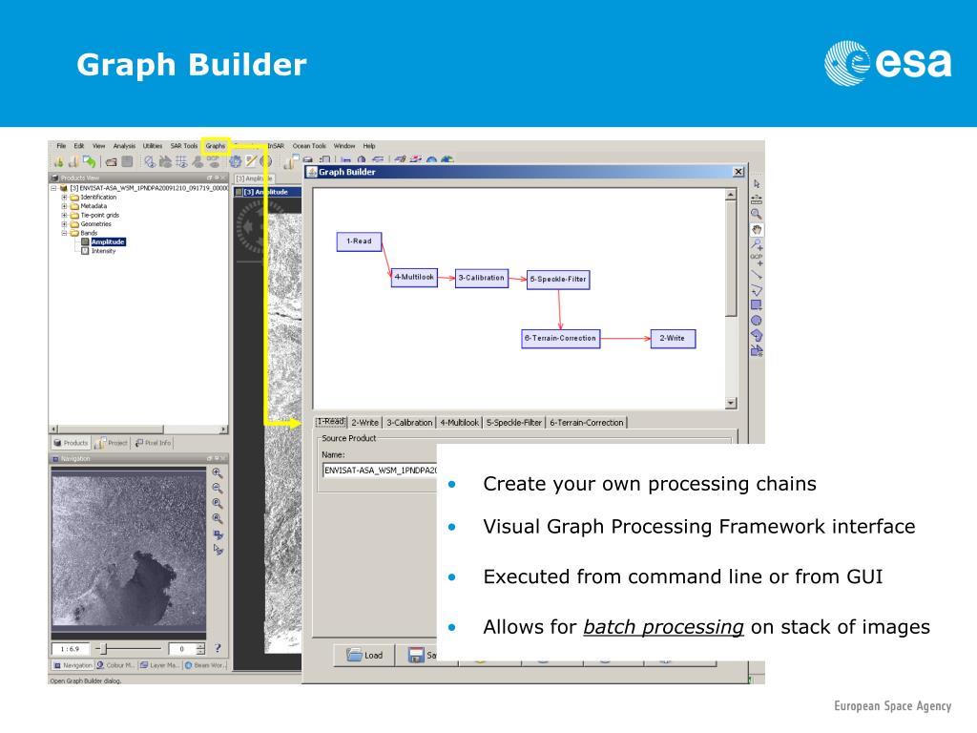Screen dimensions: 977x733
Task: Click synchronise views icon in Navigation panel
Action: (218, 534)
